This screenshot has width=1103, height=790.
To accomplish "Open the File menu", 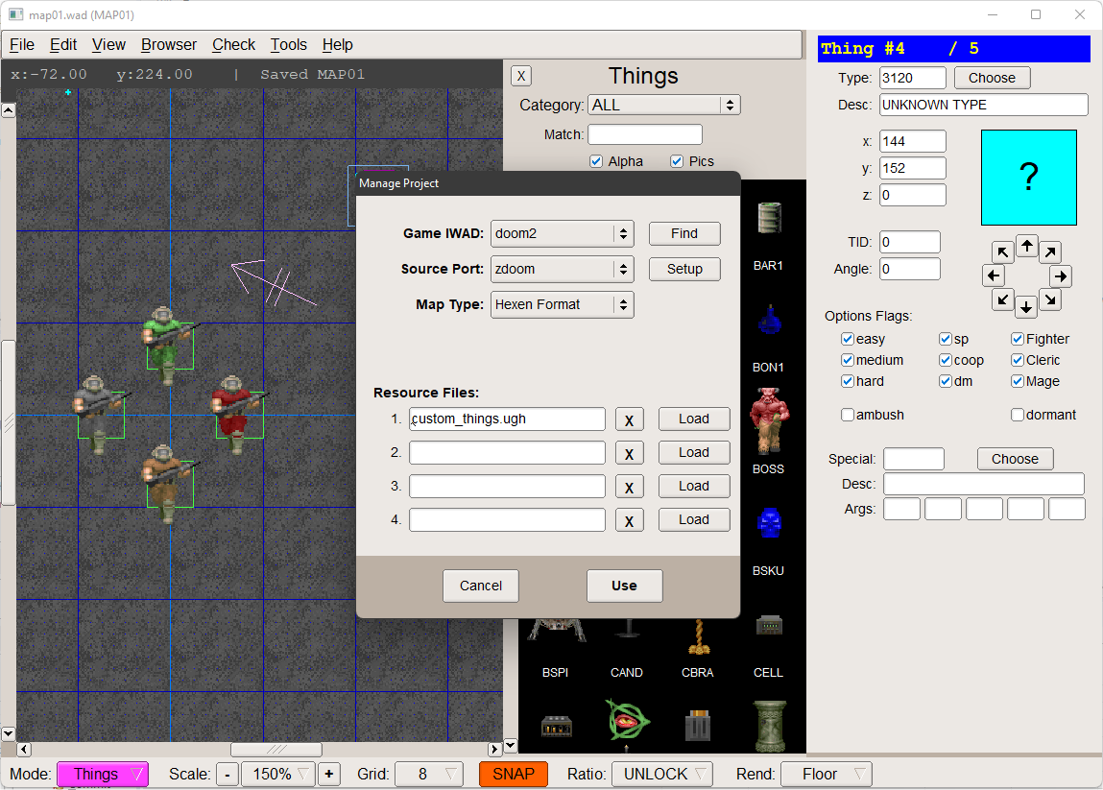I will point(22,45).
